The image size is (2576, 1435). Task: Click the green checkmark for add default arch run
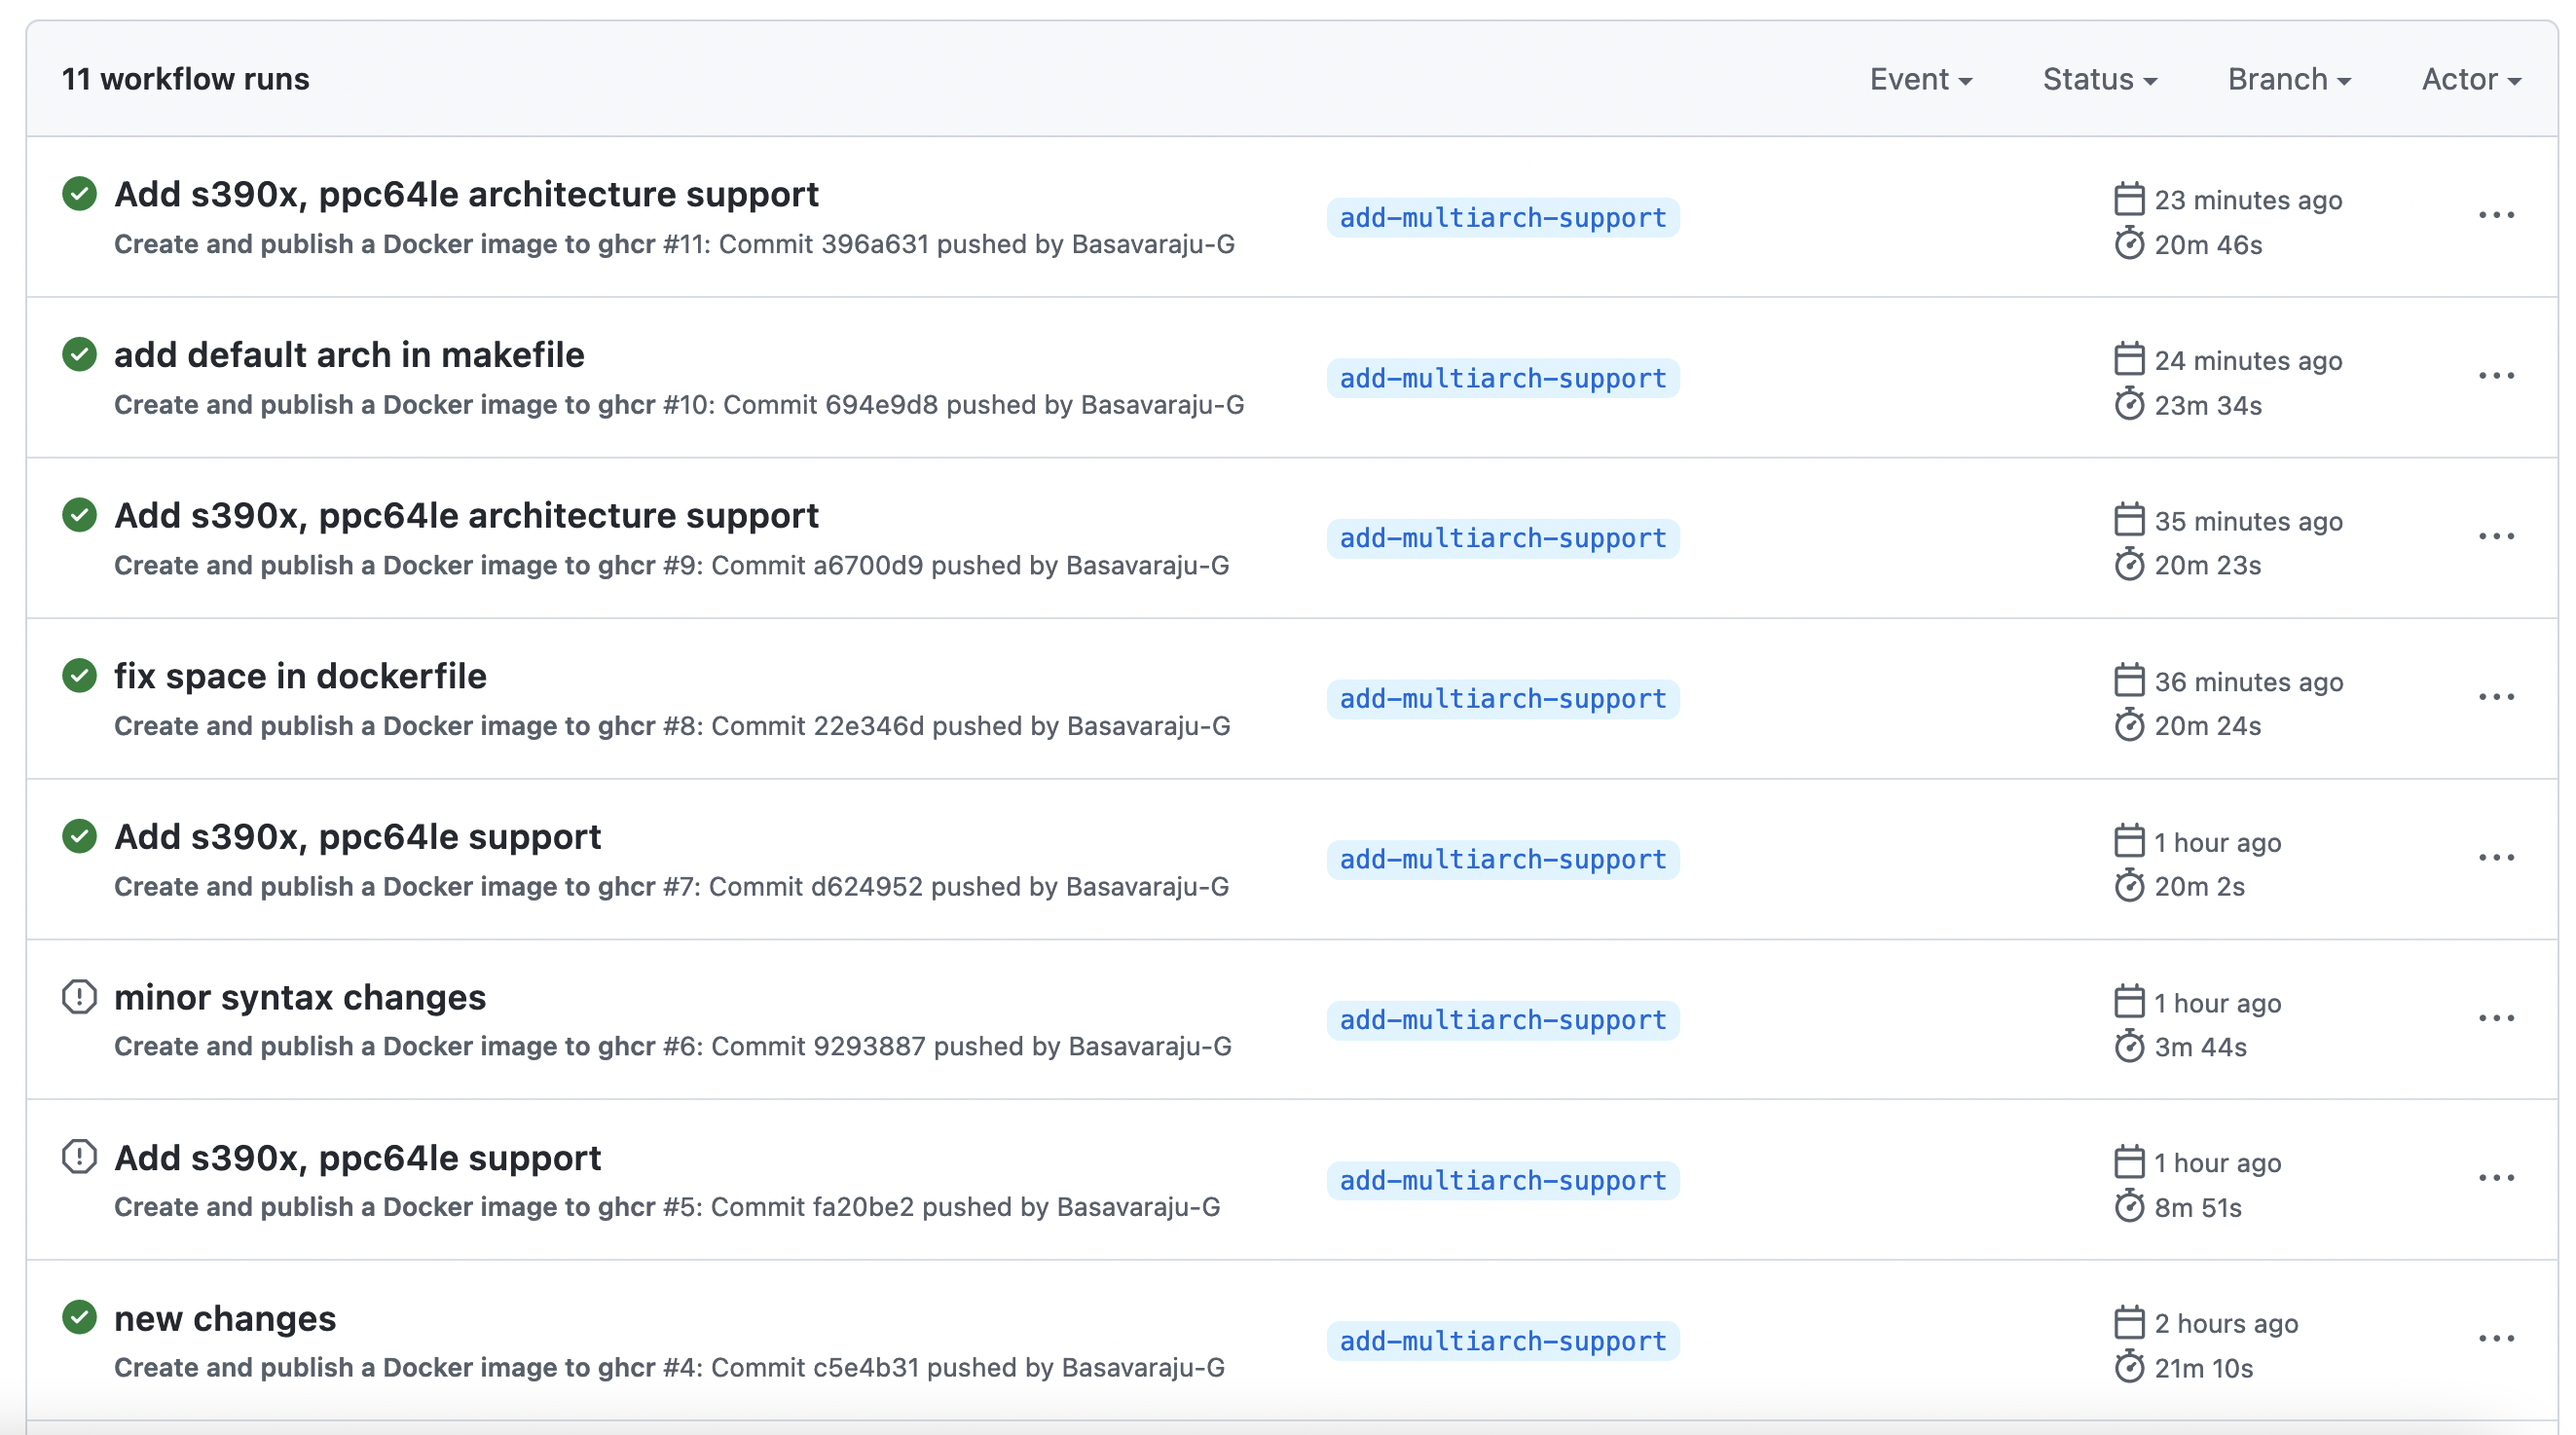[x=79, y=355]
